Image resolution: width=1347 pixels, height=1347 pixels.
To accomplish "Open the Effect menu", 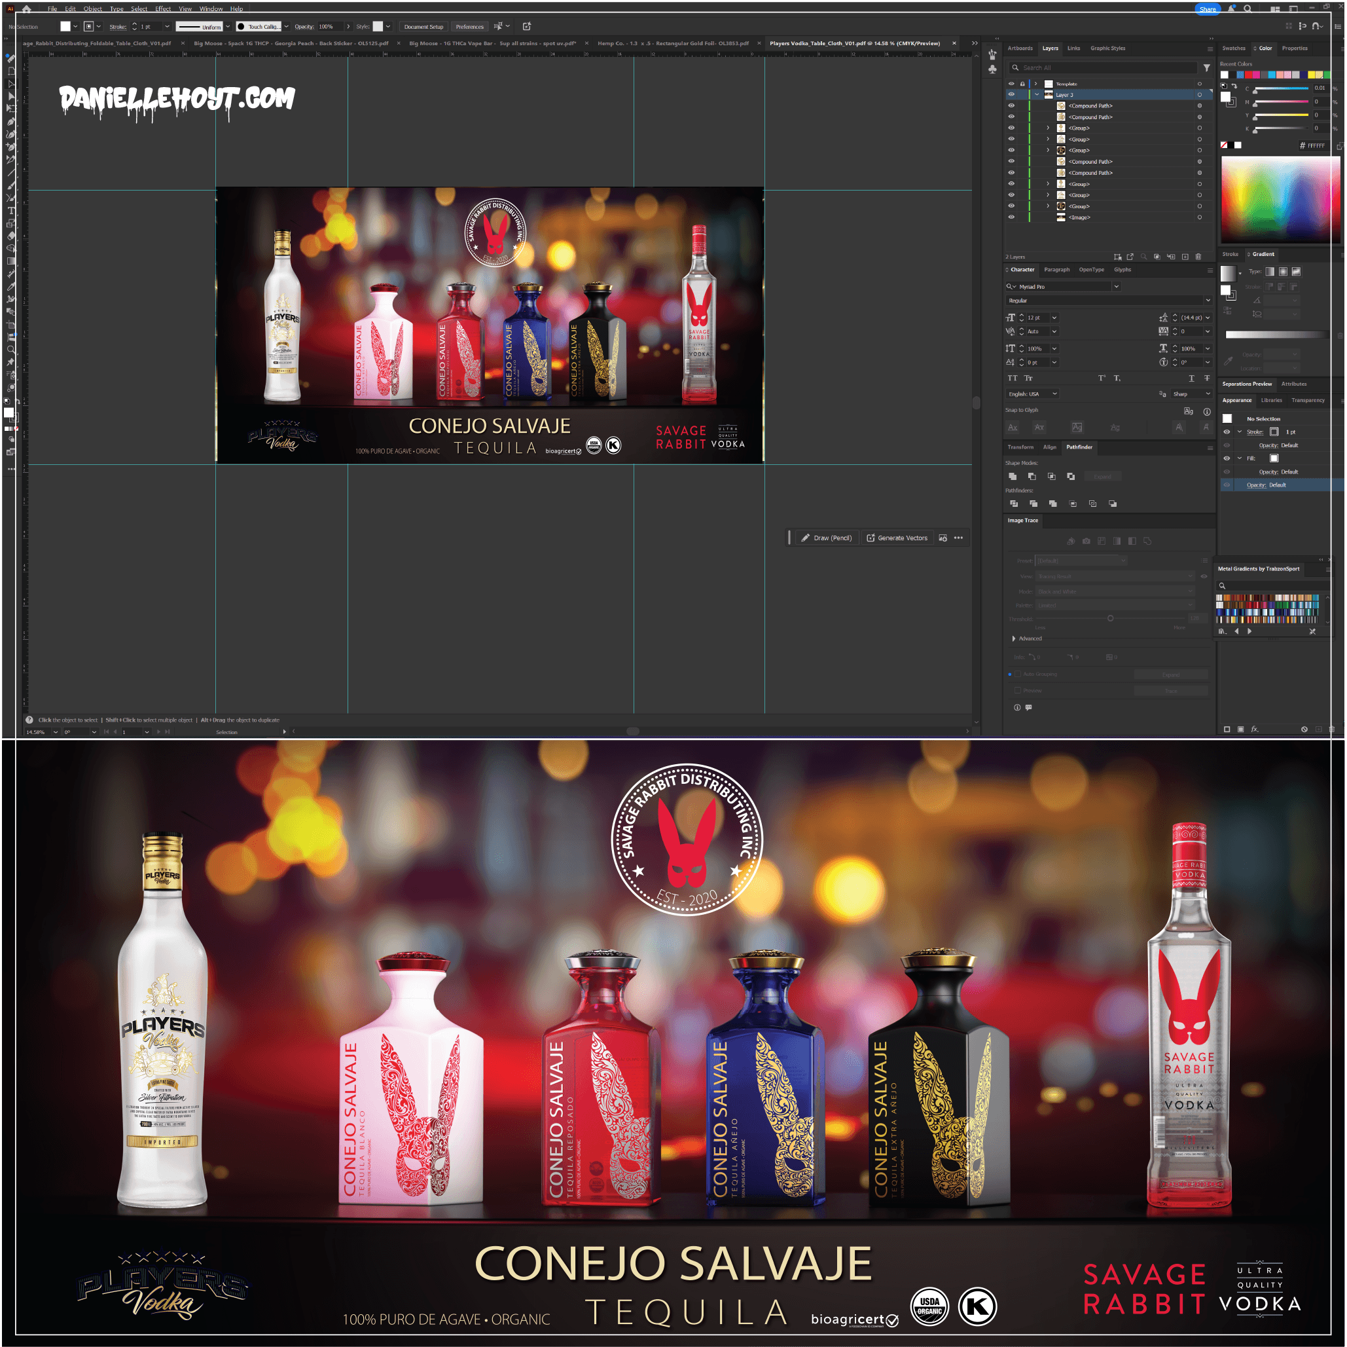I will (162, 9).
